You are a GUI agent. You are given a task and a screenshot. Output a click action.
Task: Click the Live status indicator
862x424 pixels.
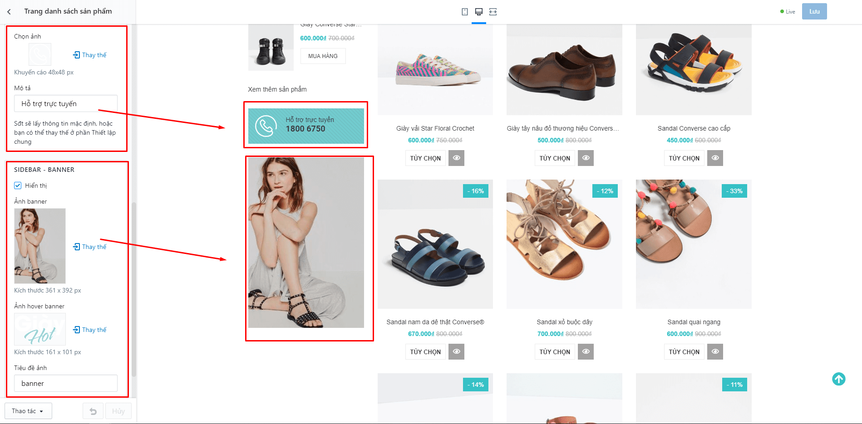click(x=788, y=12)
